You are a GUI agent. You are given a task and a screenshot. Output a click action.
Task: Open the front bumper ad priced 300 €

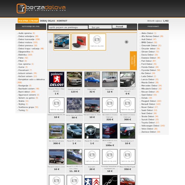coord(57,131)
